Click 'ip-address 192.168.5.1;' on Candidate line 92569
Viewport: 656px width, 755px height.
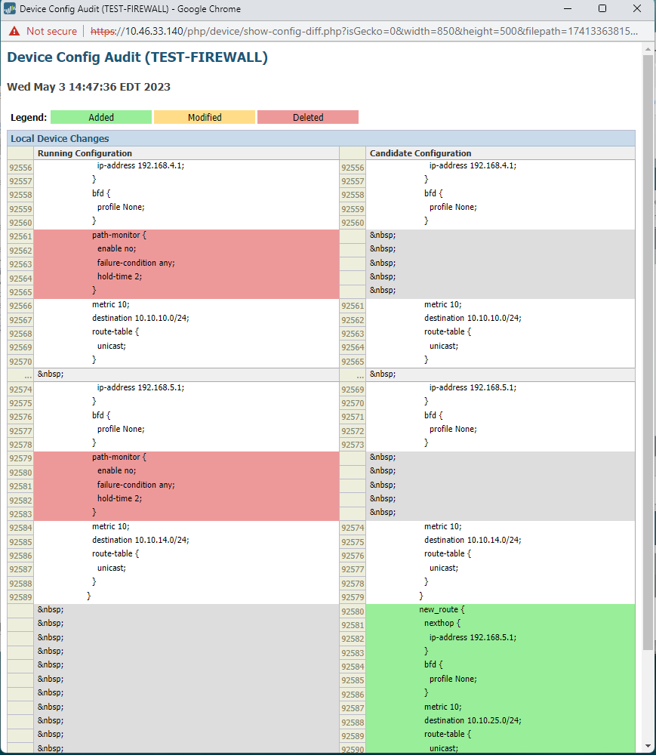click(x=473, y=387)
